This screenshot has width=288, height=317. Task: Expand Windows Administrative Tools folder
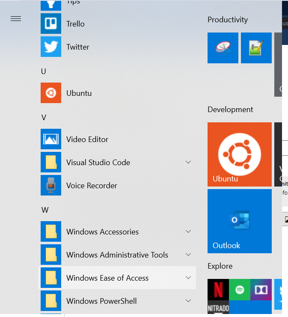coord(188,255)
